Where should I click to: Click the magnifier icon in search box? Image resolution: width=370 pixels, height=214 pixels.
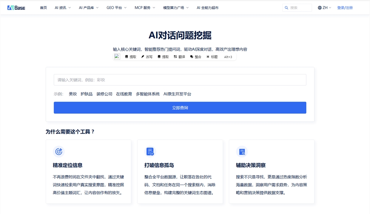(x=286, y=8)
